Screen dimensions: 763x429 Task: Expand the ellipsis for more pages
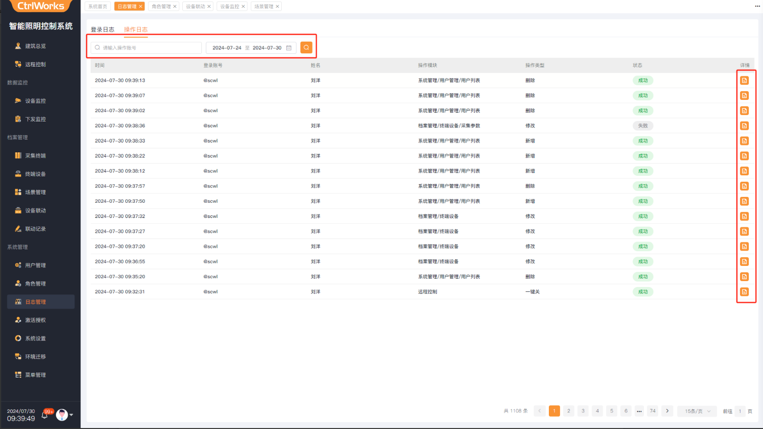click(x=639, y=411)
